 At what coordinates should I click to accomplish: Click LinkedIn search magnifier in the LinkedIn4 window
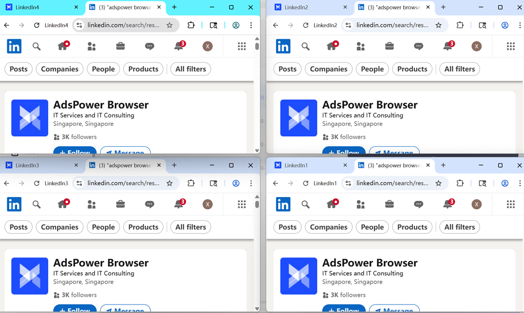(x=37, y=46)
